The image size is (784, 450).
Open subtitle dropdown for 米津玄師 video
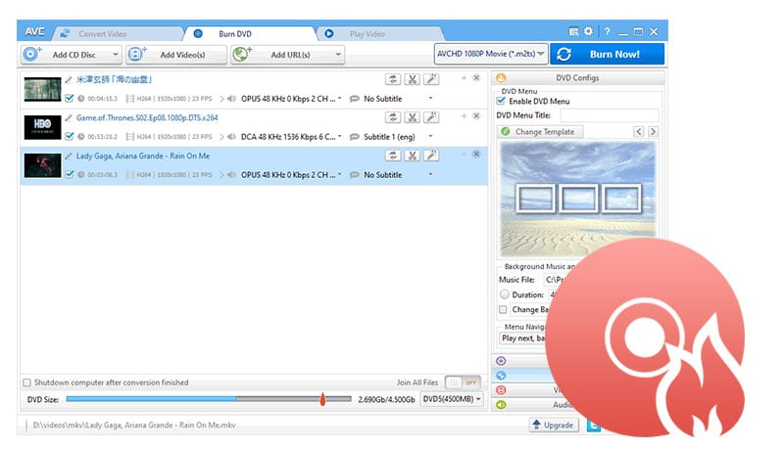(x=430, y=98)
